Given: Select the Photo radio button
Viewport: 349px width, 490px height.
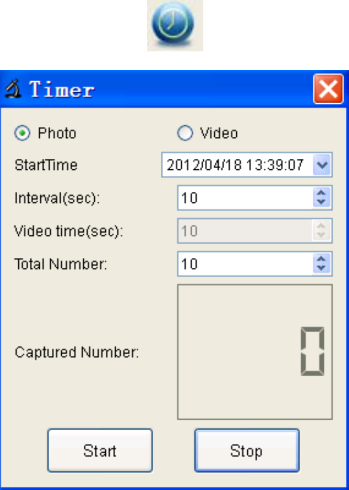Looking at the screenshot, I should tap(21, 134).
